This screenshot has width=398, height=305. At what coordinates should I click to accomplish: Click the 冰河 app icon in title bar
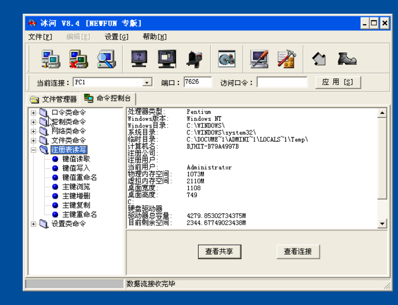point(32,23)
